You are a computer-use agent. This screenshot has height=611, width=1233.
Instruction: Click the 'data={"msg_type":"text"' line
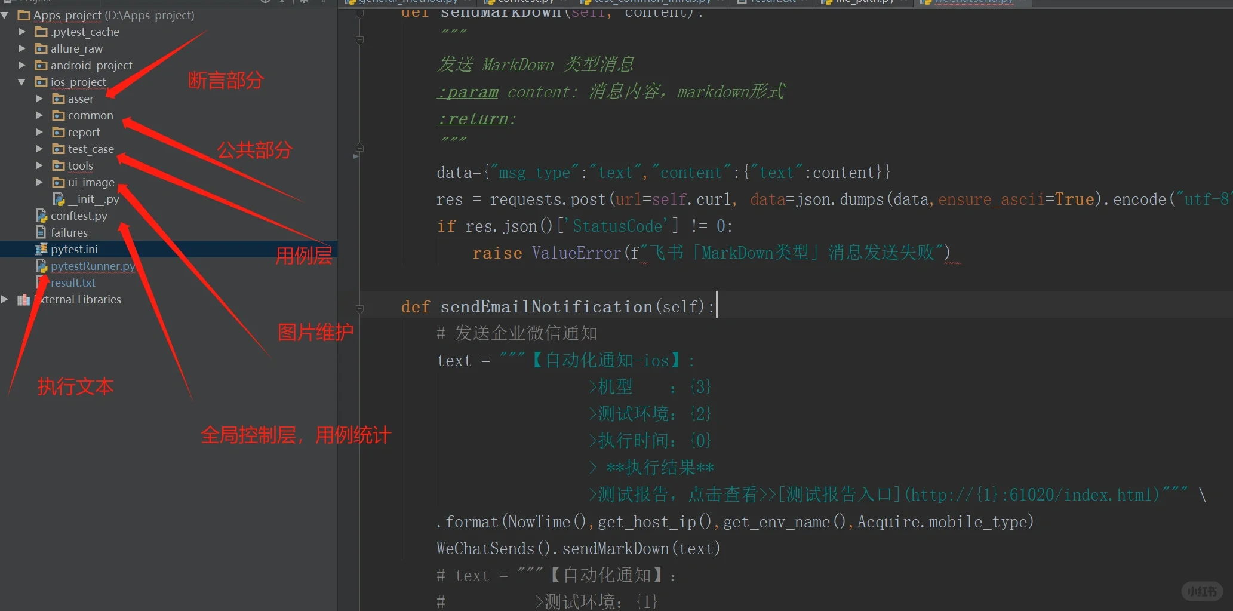click(x=663, y=173)
